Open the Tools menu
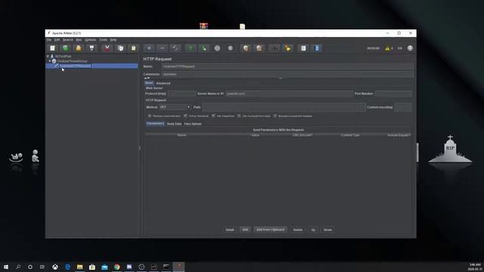This screenshot has width=484, height=272. point(103,40)
